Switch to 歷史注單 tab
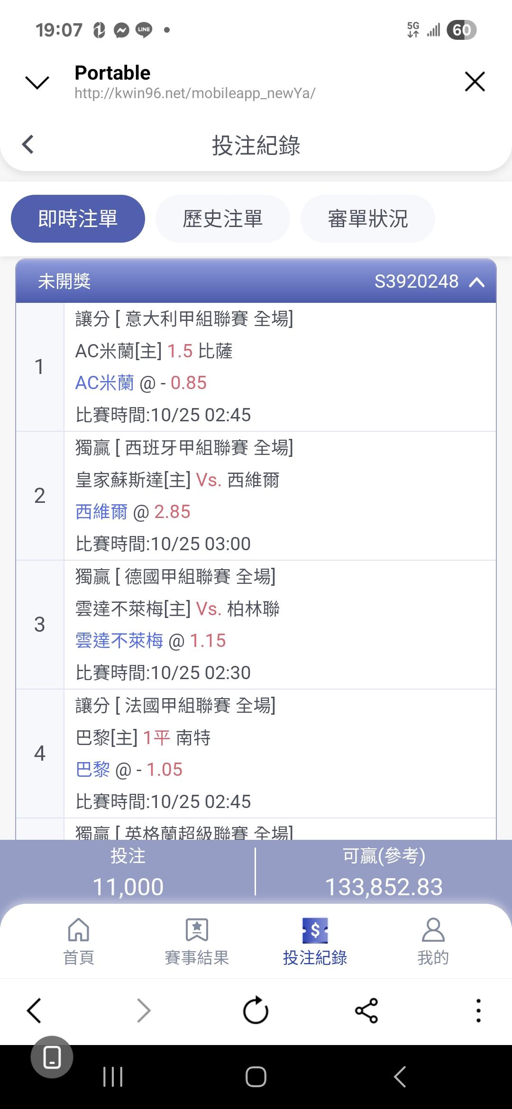 click(223, 218)
